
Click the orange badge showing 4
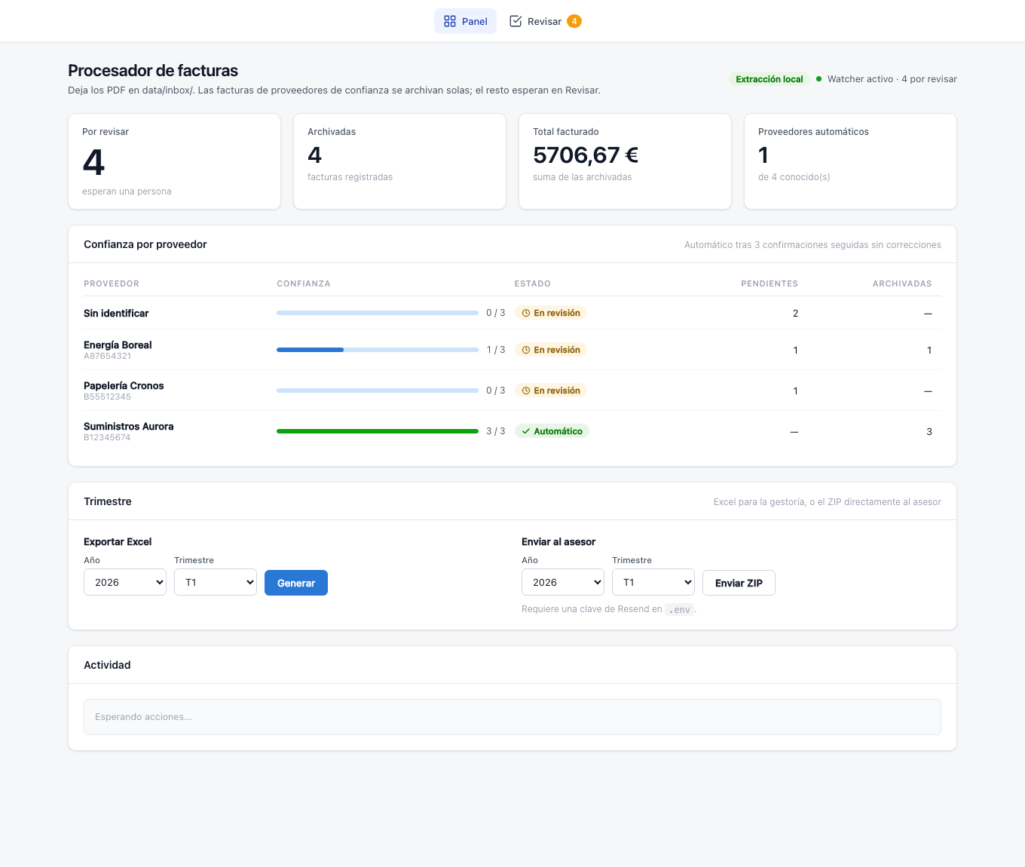(x=574, y=21)
